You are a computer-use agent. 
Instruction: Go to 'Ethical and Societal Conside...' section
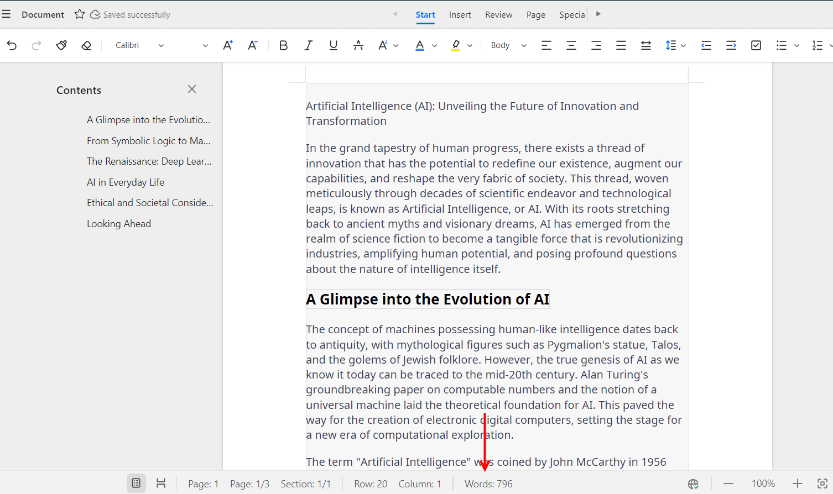click(x=150, y=203)
